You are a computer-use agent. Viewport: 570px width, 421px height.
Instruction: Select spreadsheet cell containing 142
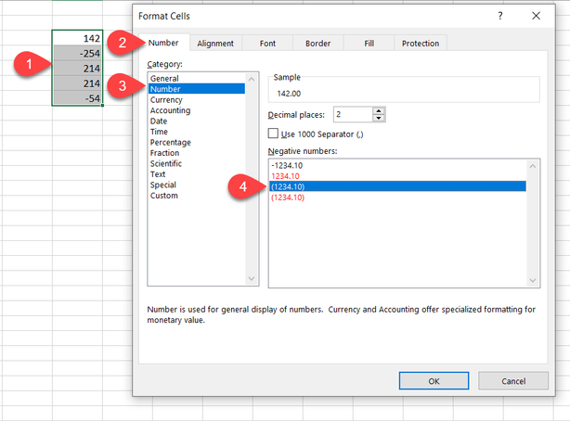coord(77,38)
